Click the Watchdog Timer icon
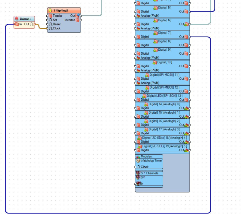Image resolution: width=244 pixels, height=217 pixels. point(138,161)
